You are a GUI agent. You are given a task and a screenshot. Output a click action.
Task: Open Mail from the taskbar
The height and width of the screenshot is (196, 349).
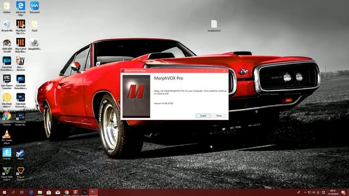[x=58, y=192]
